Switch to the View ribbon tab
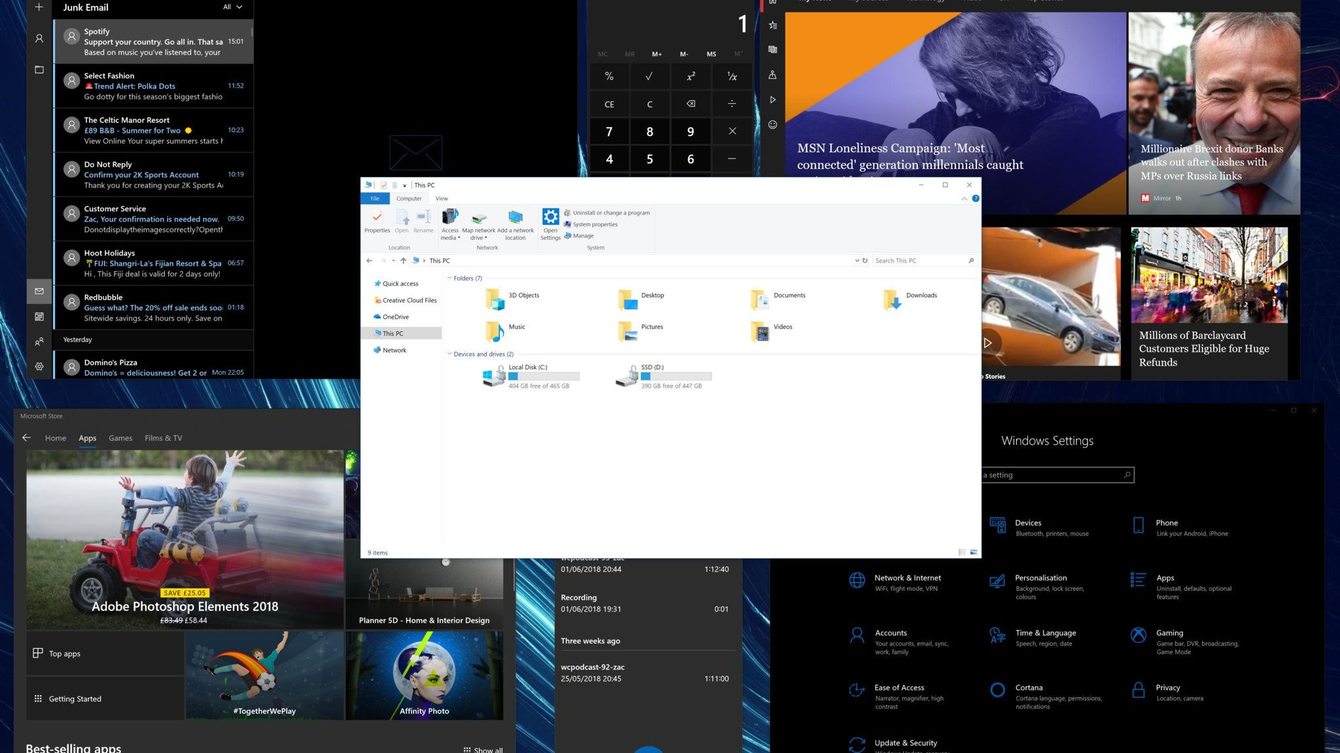The image size is (1340, 753). coord(442,199)
